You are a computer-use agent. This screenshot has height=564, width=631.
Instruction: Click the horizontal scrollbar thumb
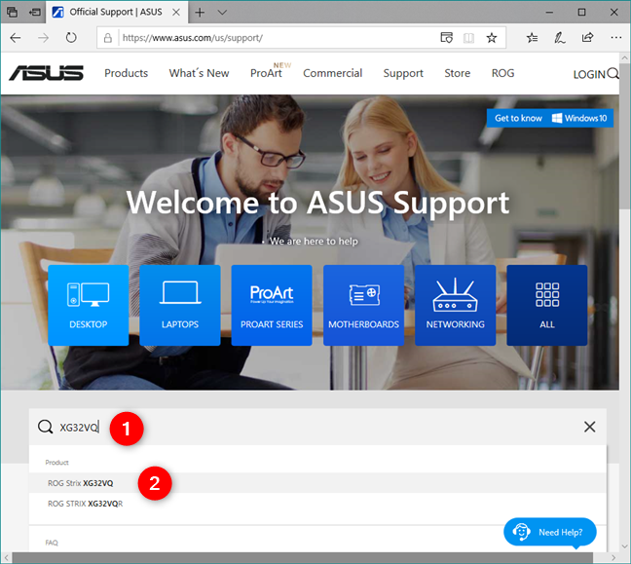(302, 558)
